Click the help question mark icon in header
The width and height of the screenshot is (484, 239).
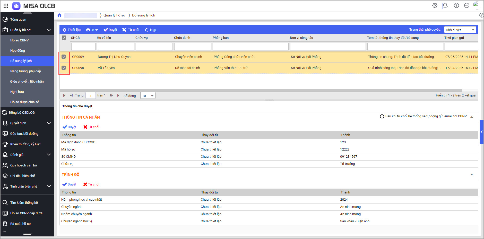pyautogui.click(x=456, y=5)
